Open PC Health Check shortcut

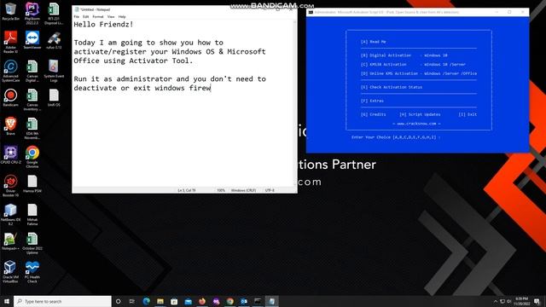tap(32, 271)
